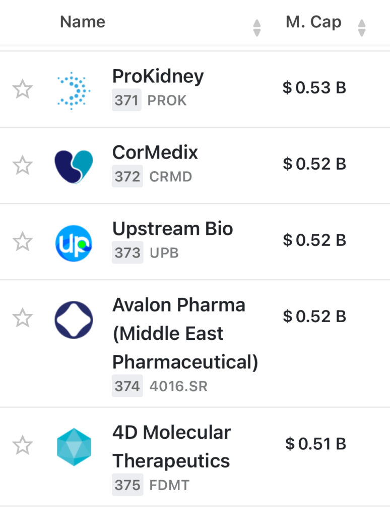This screenshot has width=390, height=517.
Task: Click the Upstream Bio logo icon
Action: 74,243
